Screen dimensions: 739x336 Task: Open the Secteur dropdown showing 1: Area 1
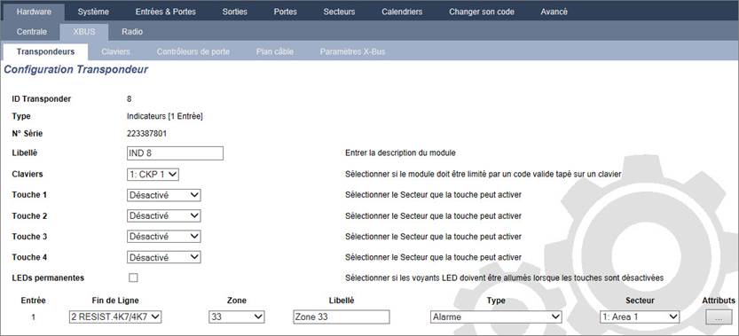pyautogui.click(x=639, y=317)
